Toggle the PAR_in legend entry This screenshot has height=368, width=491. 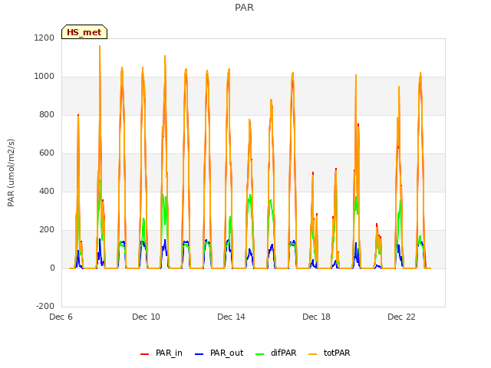[x=161, y=353]
